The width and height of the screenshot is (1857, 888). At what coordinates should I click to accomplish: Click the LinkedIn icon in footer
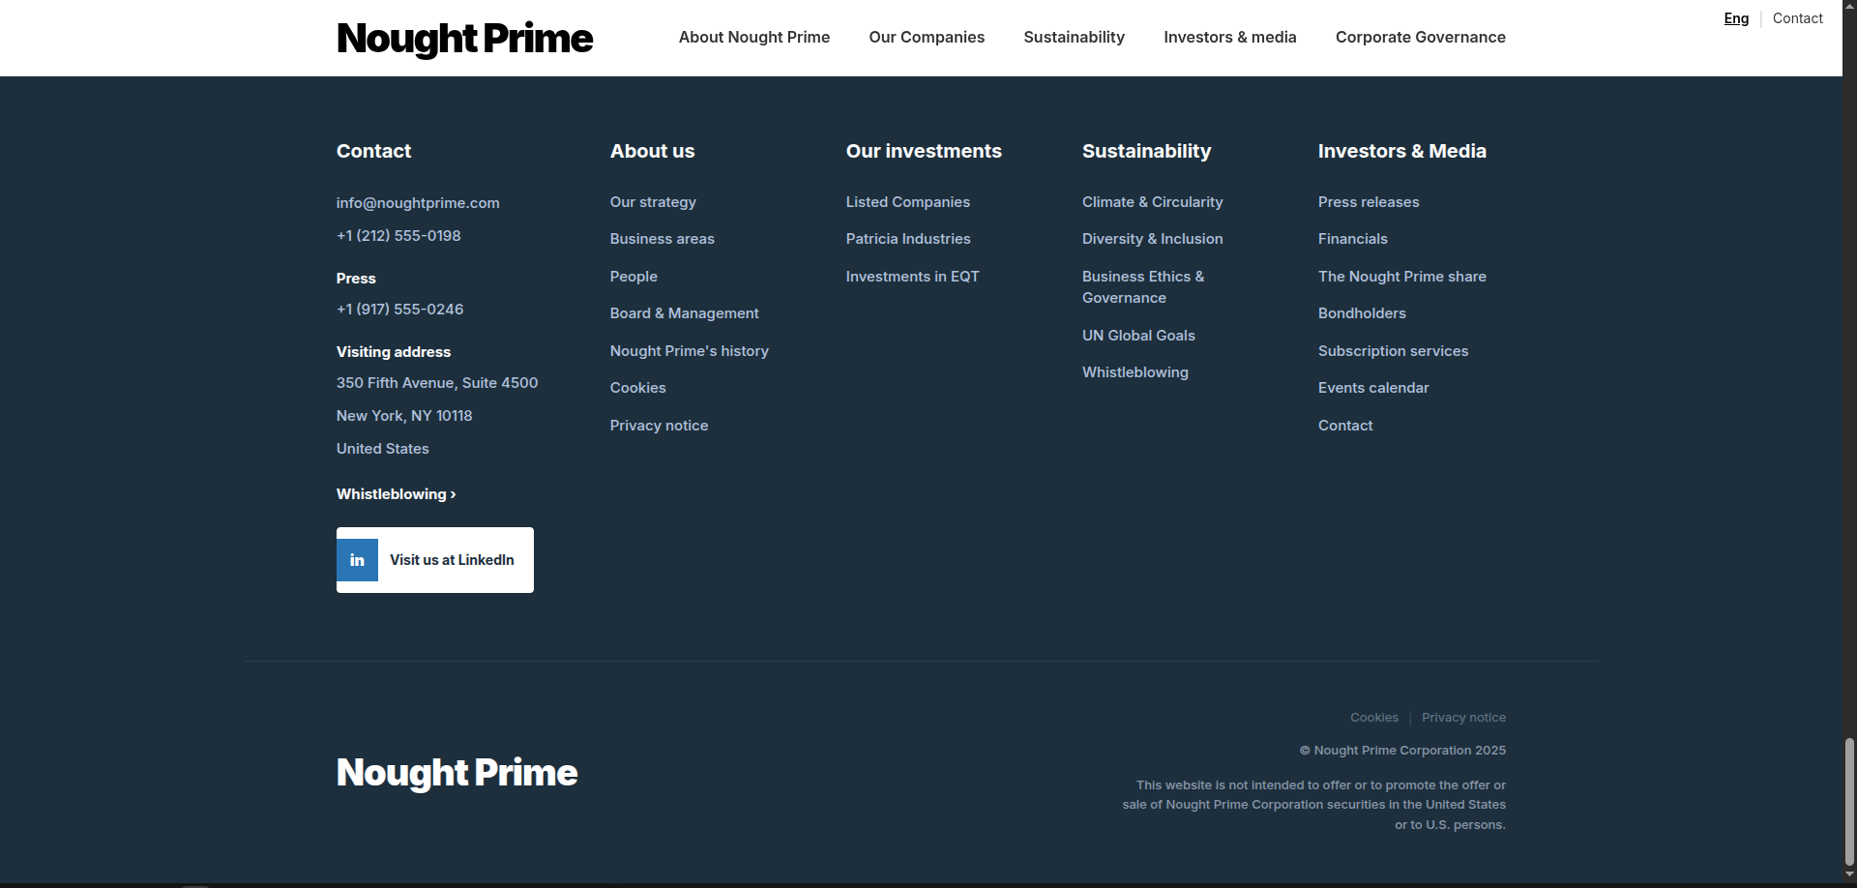pos(357,560)
